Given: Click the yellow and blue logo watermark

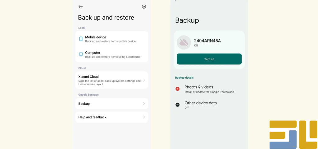Looking at the screenshot, I should [x=293, y=134].
